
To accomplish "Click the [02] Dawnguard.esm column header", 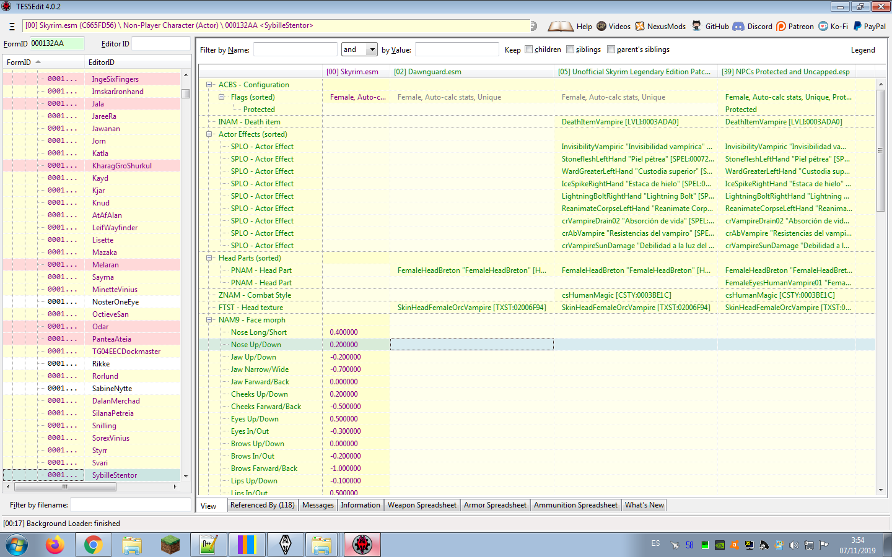I will pyautogui.click(x=472, y=72).
